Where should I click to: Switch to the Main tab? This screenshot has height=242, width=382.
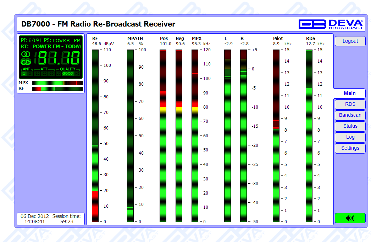point(349,93)
